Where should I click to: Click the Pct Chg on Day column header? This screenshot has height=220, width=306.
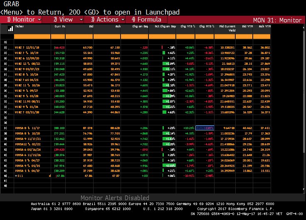165,26
